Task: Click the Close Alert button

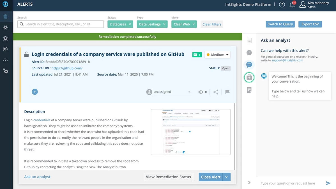Action: [211, 177]
